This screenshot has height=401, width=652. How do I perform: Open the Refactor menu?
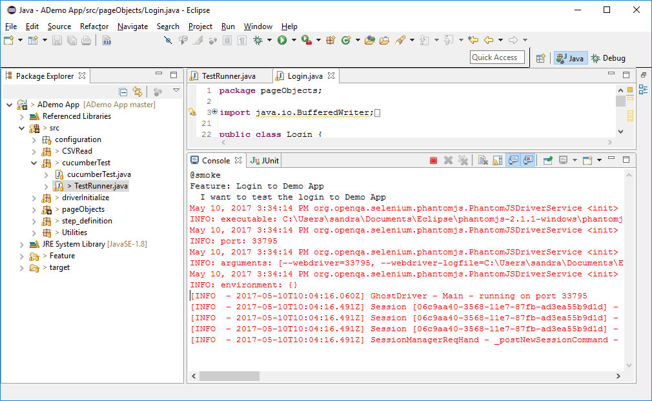[94, 26]
